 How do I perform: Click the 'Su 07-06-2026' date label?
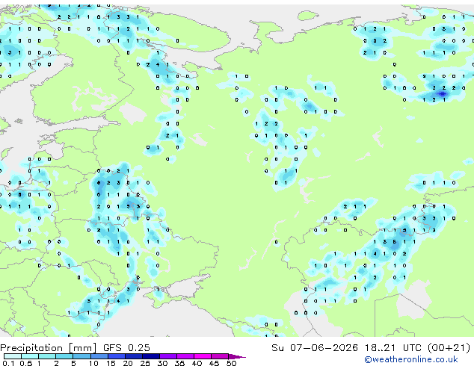point(315,347)
